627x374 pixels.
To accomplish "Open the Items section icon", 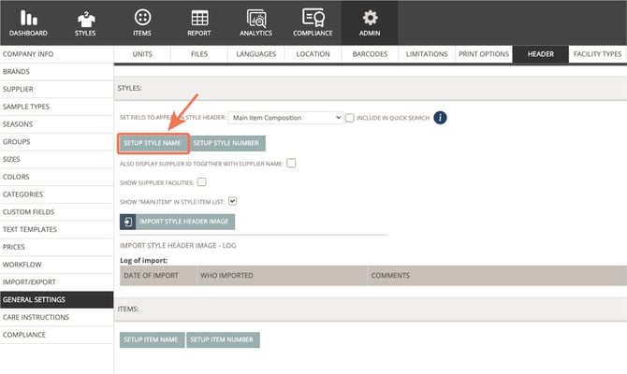I will point(142,18).
